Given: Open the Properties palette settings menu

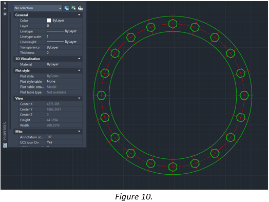Looking at the screenshot, I should pos(5,14).
